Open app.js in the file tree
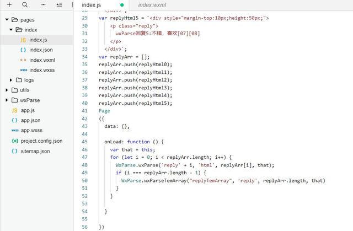 pyautogui.click(x=28, y=110)
